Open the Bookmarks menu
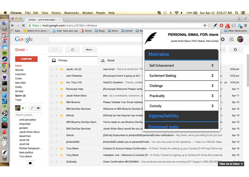249x177 pixels. point(71,13)
